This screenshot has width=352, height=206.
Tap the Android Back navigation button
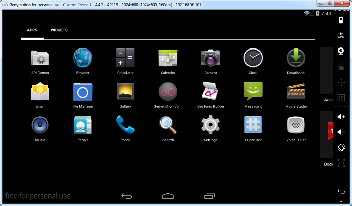126,196
